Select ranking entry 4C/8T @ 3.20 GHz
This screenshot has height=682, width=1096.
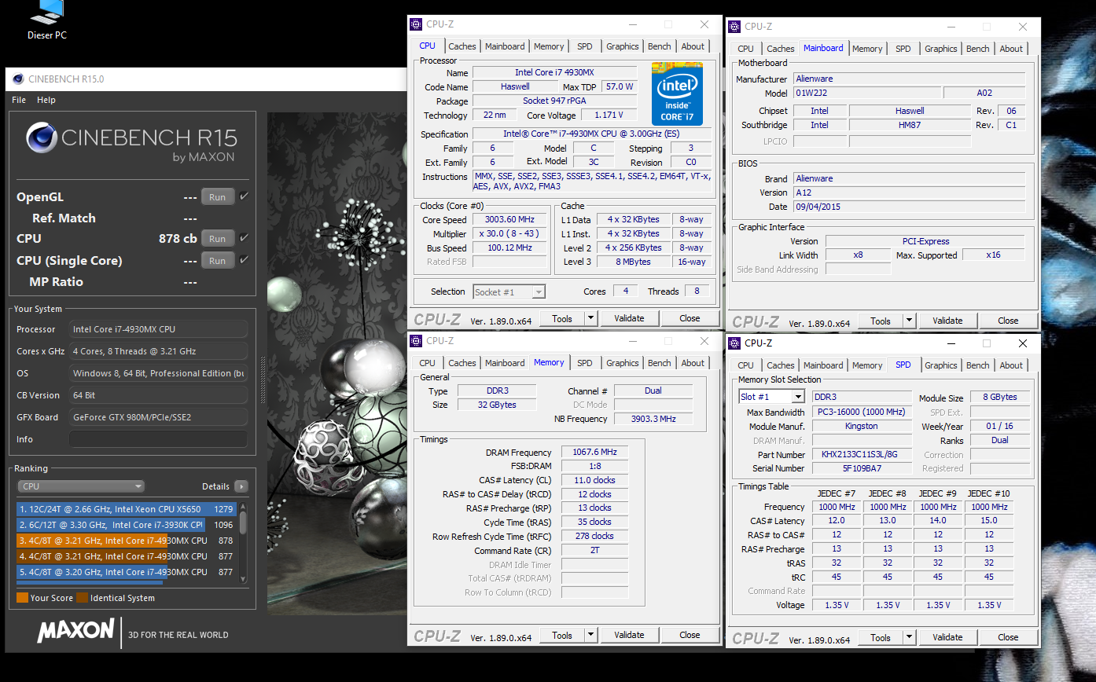[x=127, y=572]
